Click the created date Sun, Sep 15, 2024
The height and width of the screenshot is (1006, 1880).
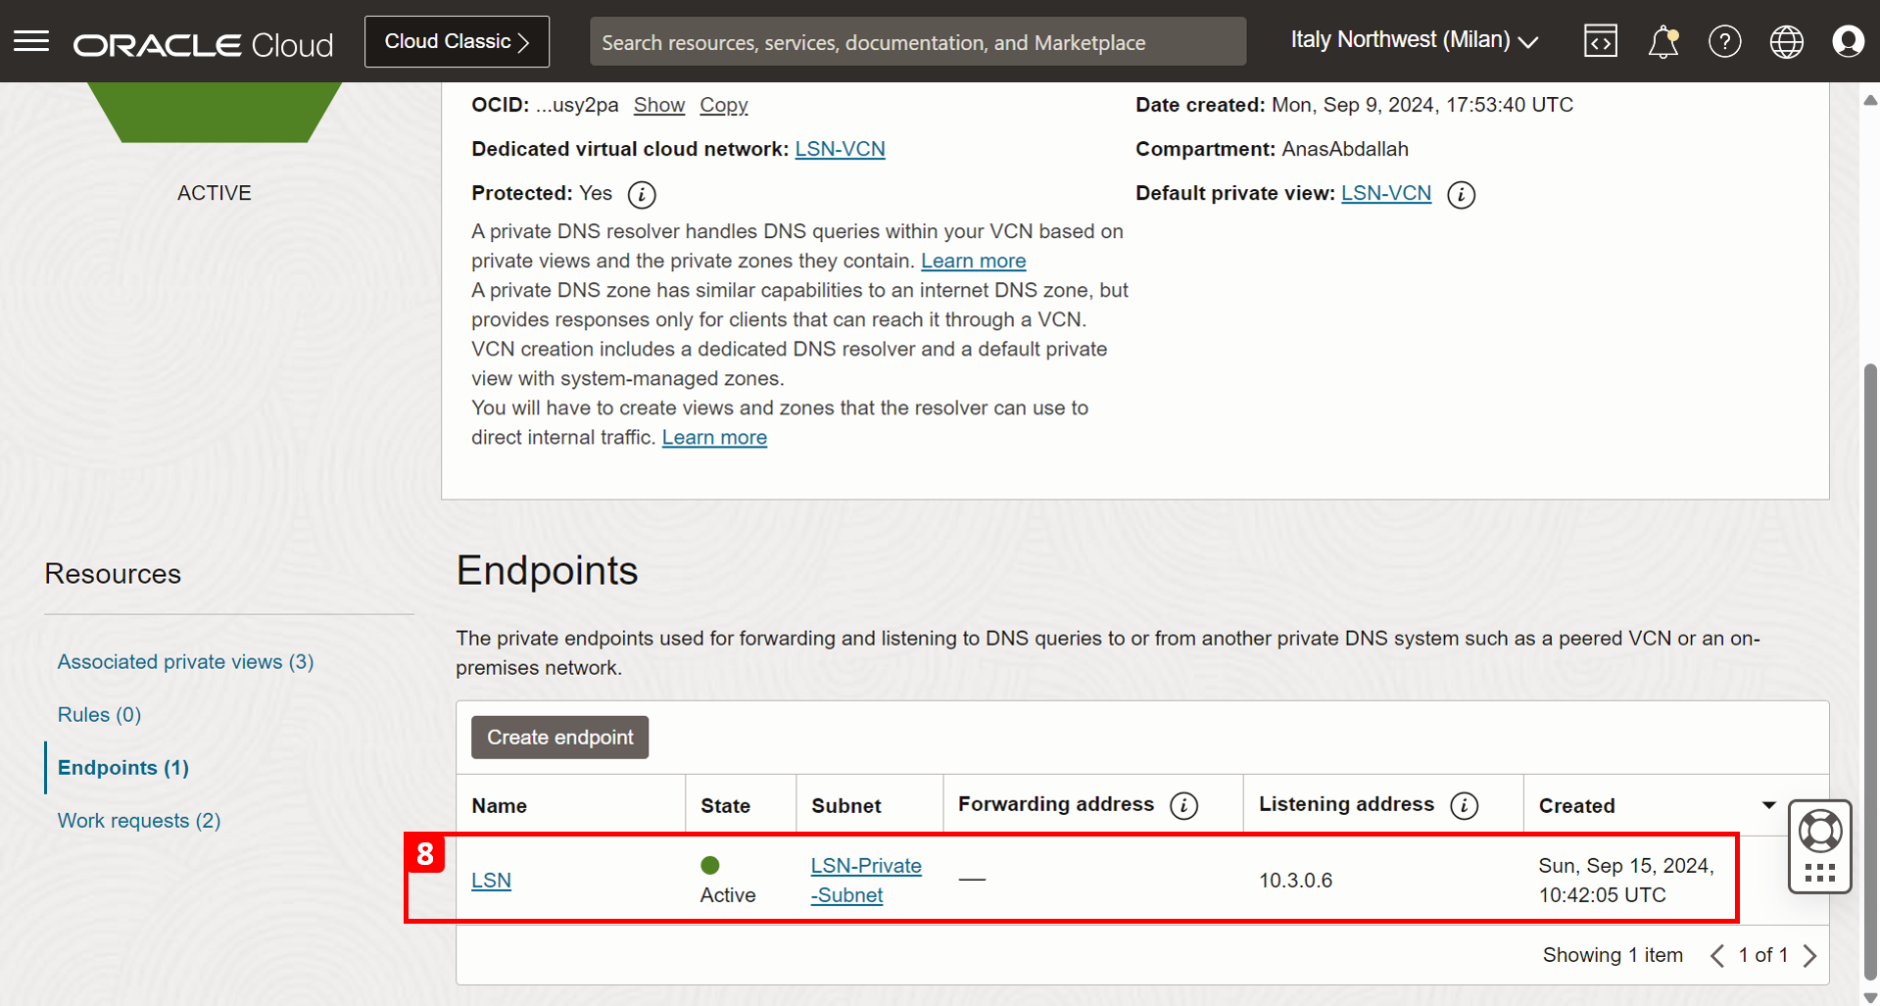click(1626, 880)
